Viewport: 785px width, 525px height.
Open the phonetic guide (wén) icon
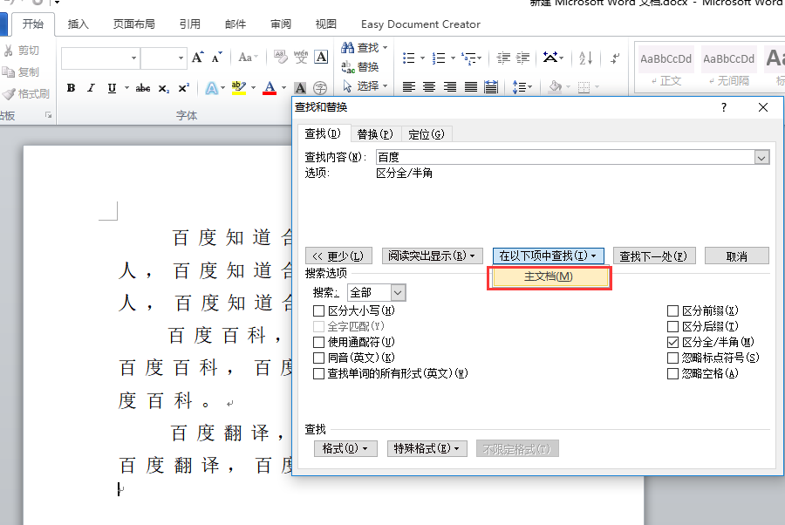click(301, 58)
